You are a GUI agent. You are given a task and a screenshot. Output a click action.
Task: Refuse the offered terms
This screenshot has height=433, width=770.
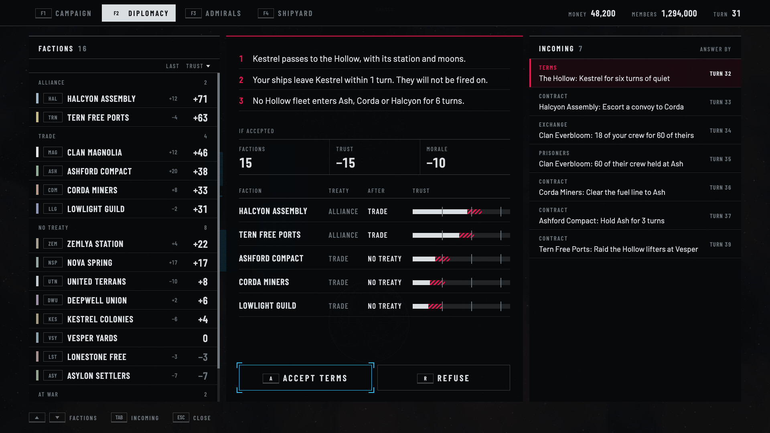[x=444, y=378]
